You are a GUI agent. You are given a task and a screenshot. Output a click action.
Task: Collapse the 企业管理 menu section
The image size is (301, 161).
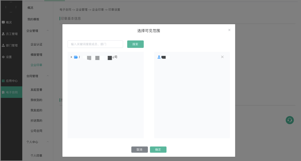point(48,31)
